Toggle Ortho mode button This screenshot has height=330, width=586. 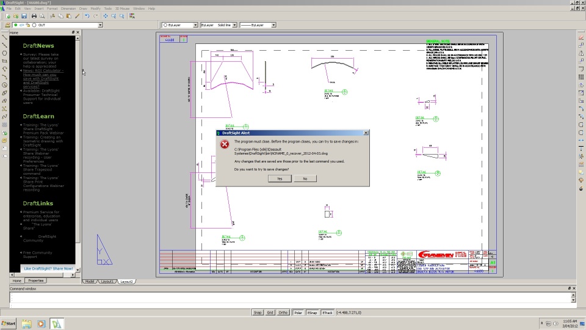(x=283, y=313)
